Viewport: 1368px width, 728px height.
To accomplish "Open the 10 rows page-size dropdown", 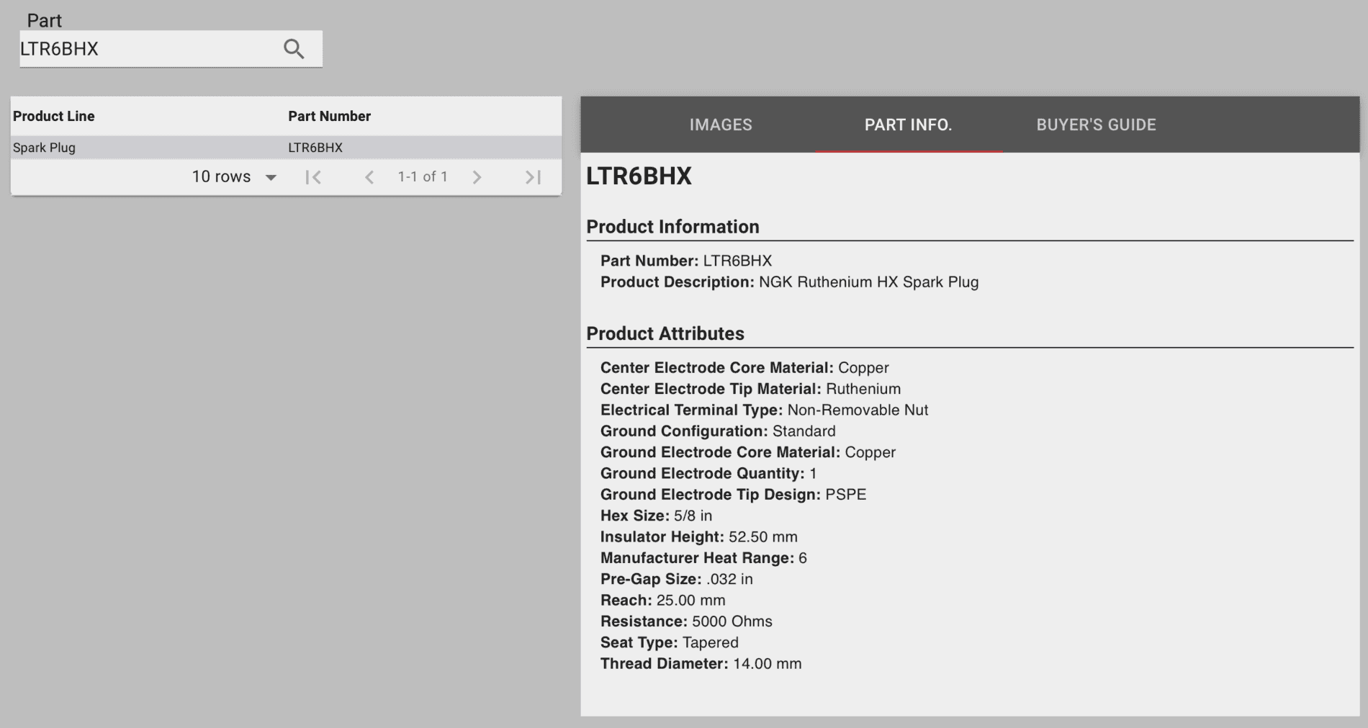I will pyautogui.click(x=234, y=177).
